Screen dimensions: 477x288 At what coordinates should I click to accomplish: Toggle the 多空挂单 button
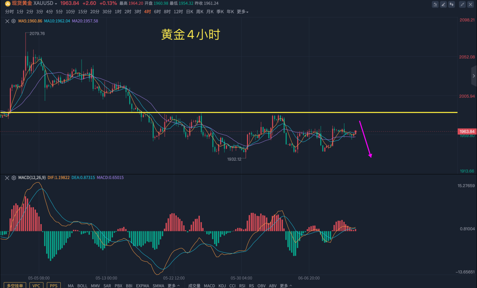[x=15, y=285]
